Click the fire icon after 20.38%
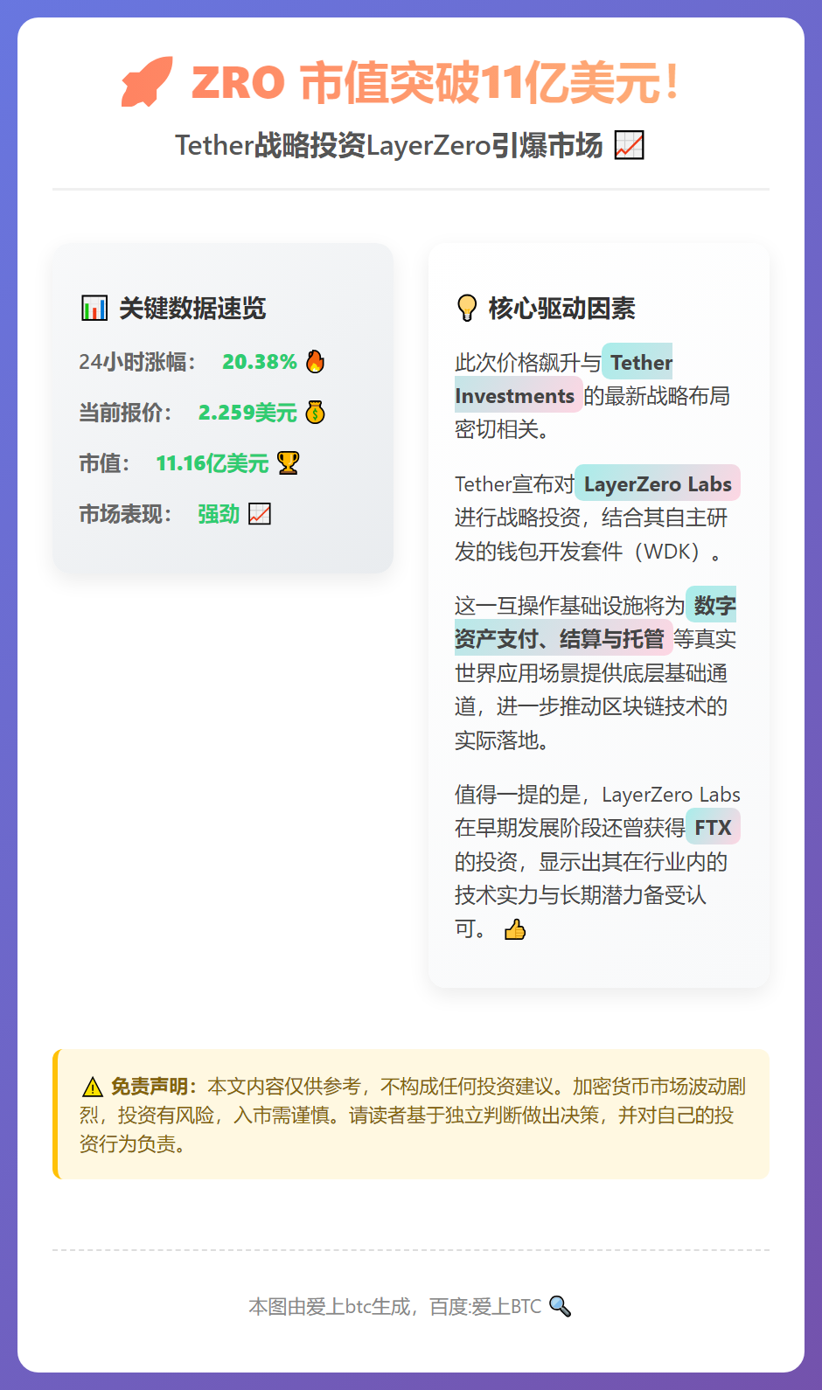 coord(316,361)
